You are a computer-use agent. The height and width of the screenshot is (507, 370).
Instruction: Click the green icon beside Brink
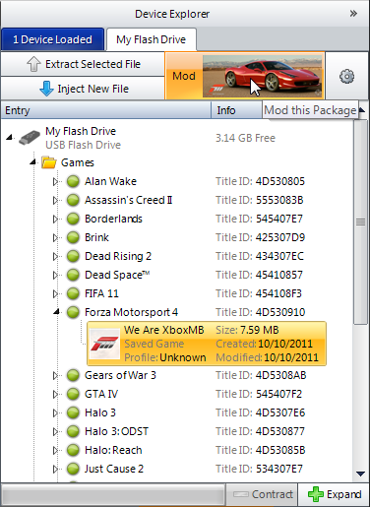(x=73, y=237)
